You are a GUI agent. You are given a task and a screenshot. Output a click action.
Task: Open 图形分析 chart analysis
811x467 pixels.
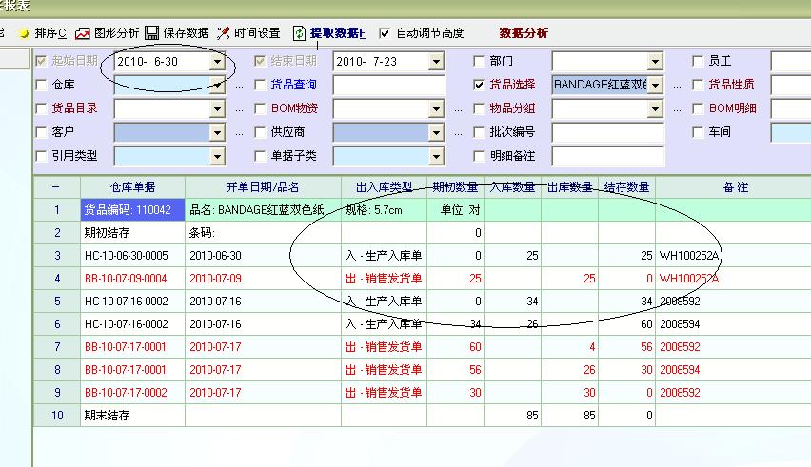[x=83, y=33]
